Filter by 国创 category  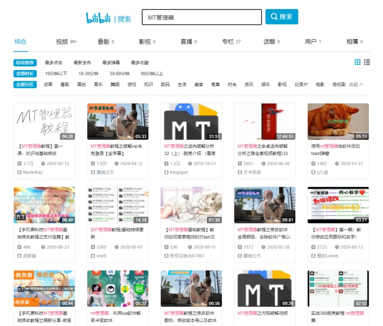(81, 84)
